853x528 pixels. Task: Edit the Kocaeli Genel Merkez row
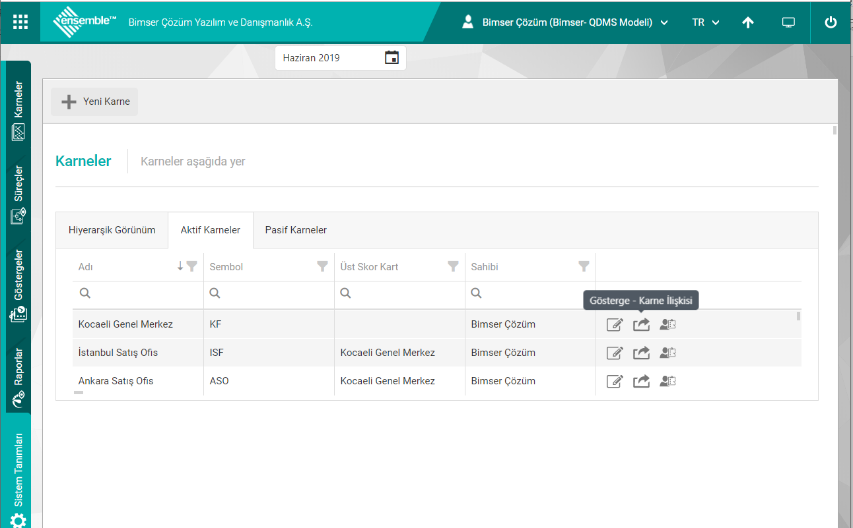(614, 324)
